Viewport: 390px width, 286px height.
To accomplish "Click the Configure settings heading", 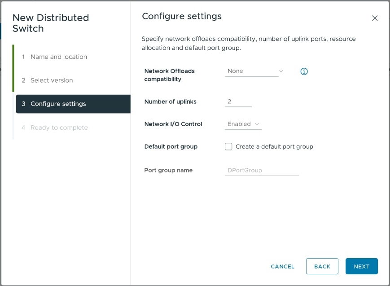I will (182, 16).
